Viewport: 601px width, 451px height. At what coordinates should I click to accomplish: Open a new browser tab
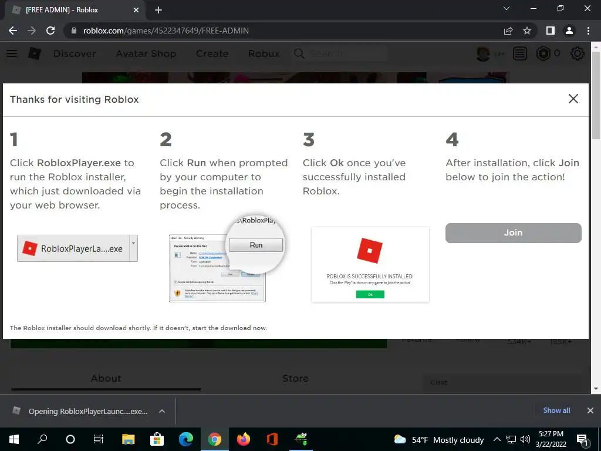[x=158, y=10]
